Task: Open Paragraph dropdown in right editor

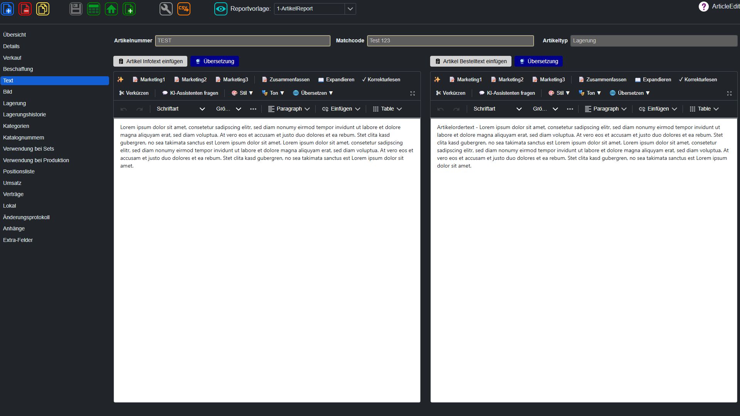Action: pyautogui.click(x=605, y=109)
